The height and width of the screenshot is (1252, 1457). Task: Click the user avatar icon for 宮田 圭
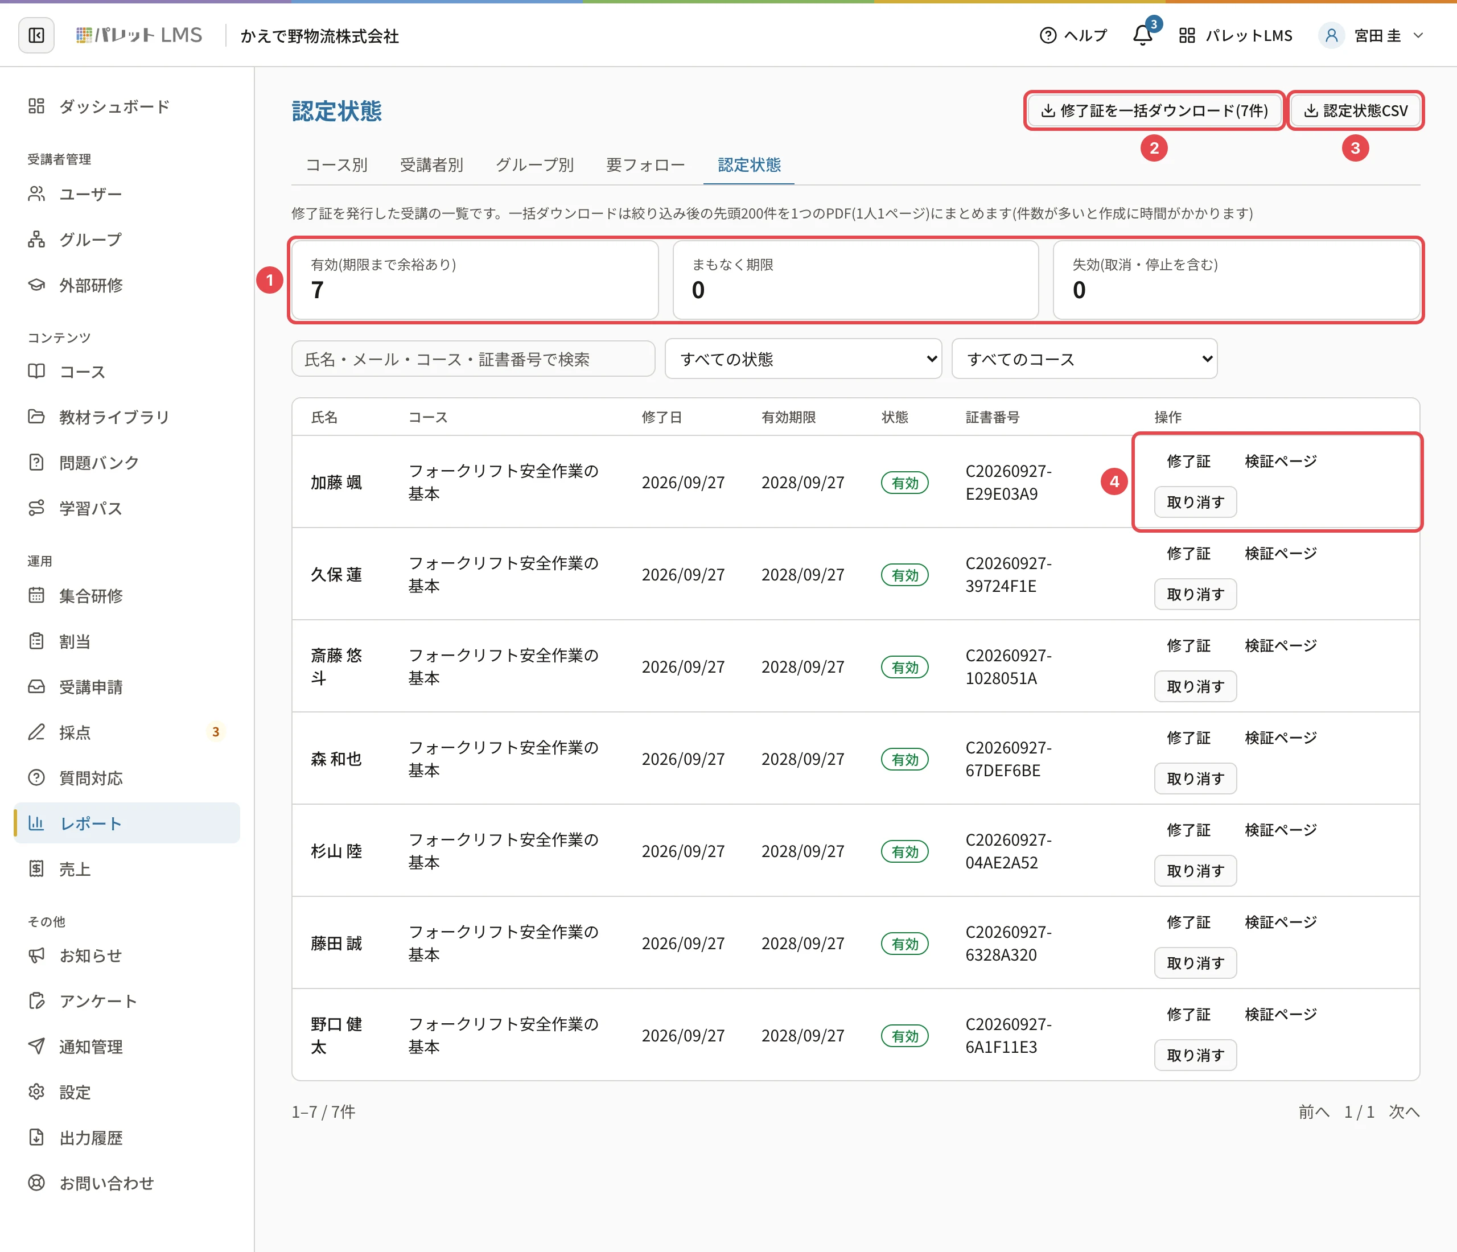(x=1331, y=35)
